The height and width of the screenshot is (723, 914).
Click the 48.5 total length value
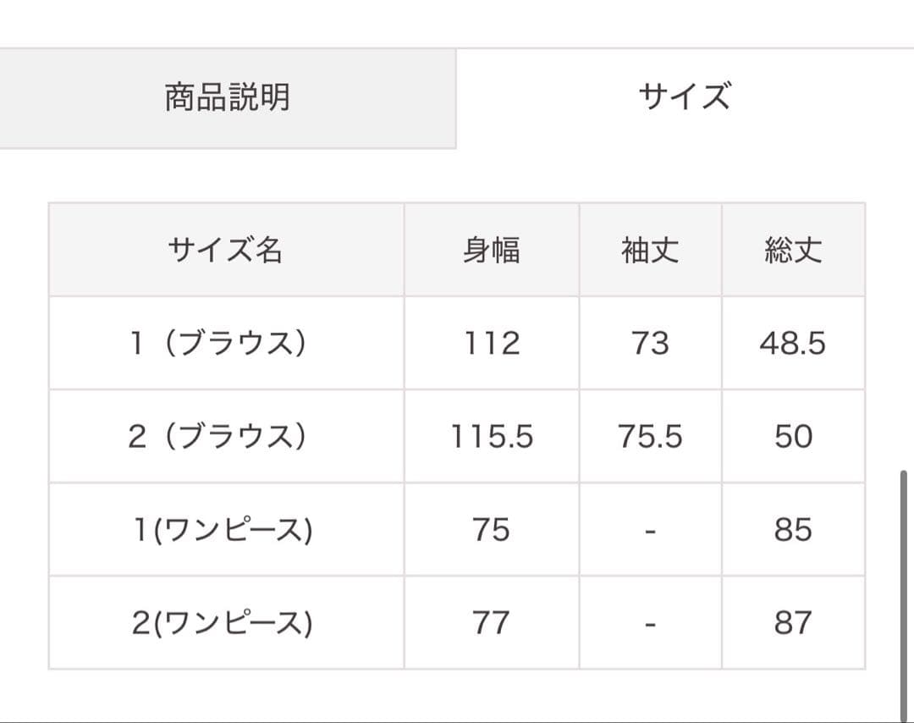(793, 344)
